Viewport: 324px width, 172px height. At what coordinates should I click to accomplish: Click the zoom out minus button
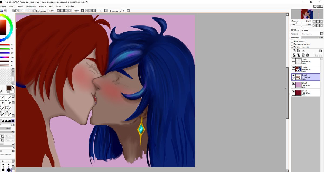coord(62,11)
